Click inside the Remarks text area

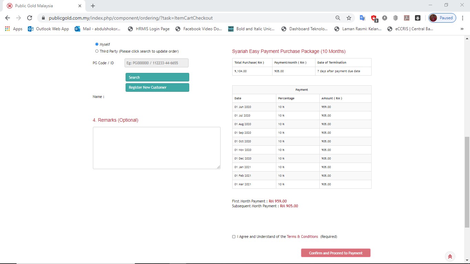[157, 148]
